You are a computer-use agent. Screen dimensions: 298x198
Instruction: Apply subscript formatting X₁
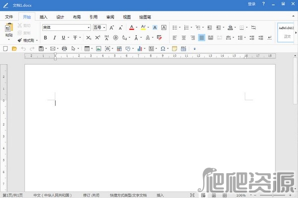coord(88,38)
